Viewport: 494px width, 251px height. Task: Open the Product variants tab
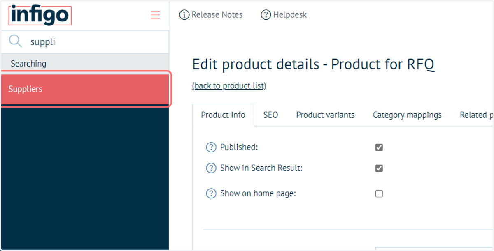[325, 115]
